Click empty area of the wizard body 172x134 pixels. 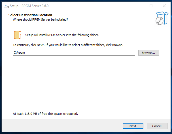tap(85, 85)
